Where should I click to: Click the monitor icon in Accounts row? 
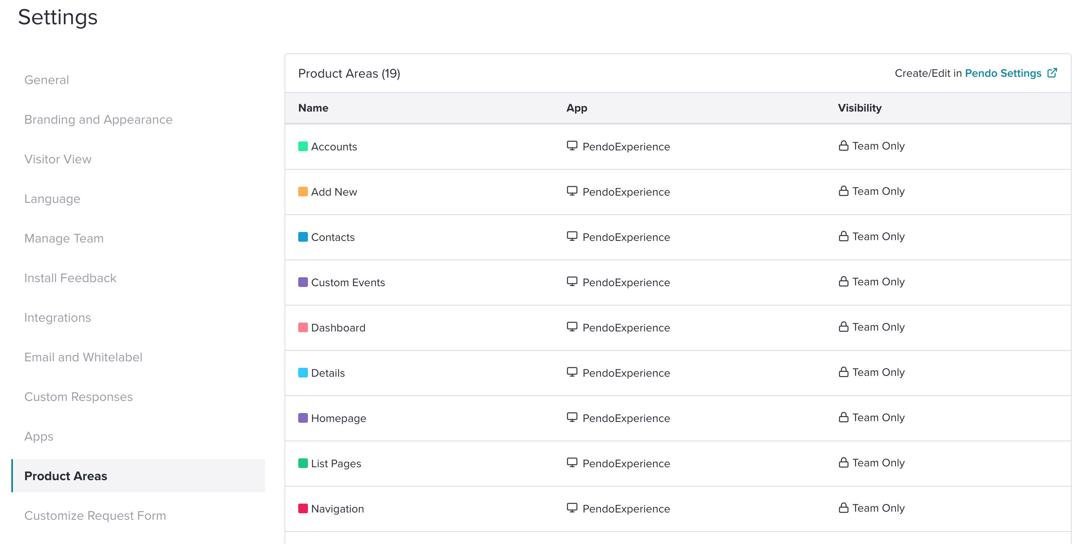tap(572, 145)
